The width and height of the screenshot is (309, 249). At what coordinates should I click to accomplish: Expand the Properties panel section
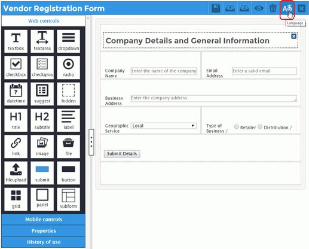[44, 231]
